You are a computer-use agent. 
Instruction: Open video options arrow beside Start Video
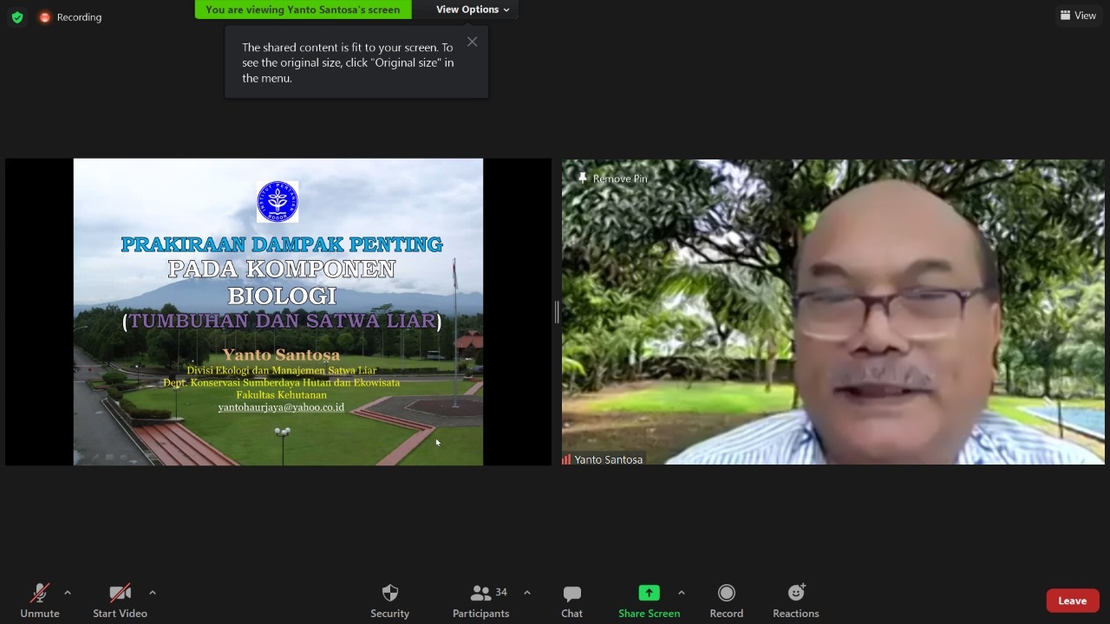[153, 593]
